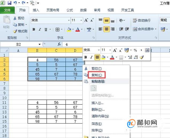The image size is (170, 138).
Task: Expand the Name Box dropdown arrow
Action: coord(40,44)
